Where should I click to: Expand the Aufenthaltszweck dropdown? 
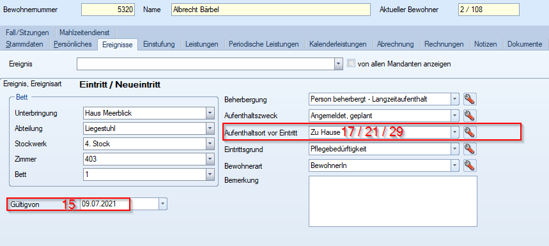454,115
